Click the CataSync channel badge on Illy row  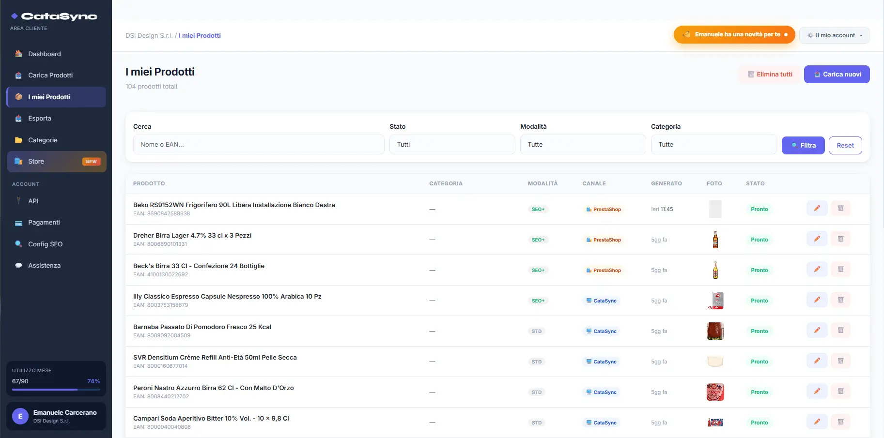602,301
